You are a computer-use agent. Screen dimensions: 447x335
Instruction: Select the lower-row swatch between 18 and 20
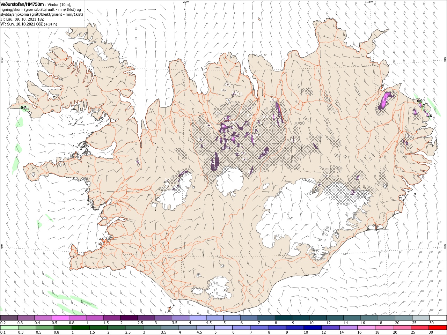[x=384, y=328]
